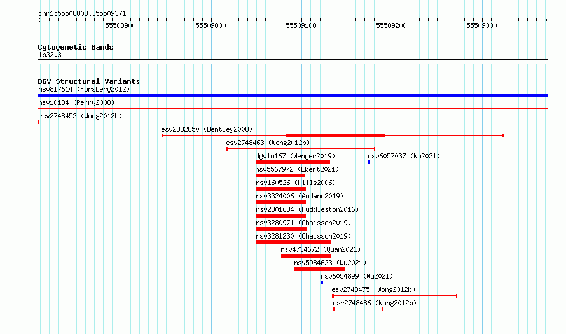
Task: Click the dgv1n167 (Wenger2019) label
Action: point(295,156)
